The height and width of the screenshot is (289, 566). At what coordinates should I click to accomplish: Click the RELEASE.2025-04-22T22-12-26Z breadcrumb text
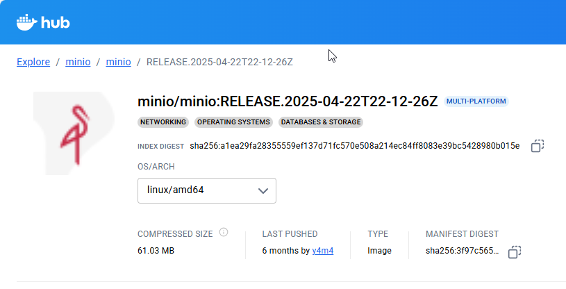click(x=219, y=62)
